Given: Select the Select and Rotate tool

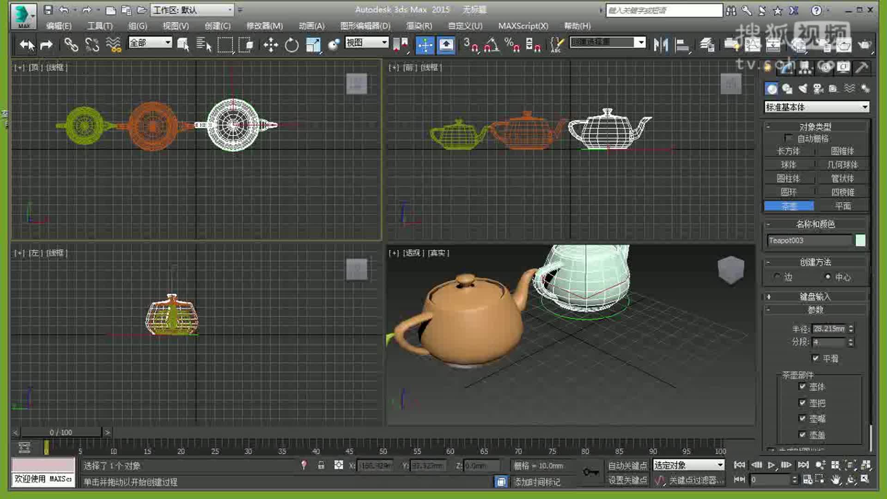Looking at the screenshot, I should (x=291, y=45).
